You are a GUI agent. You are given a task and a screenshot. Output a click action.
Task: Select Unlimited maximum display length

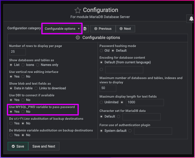[x=101, y=102]
